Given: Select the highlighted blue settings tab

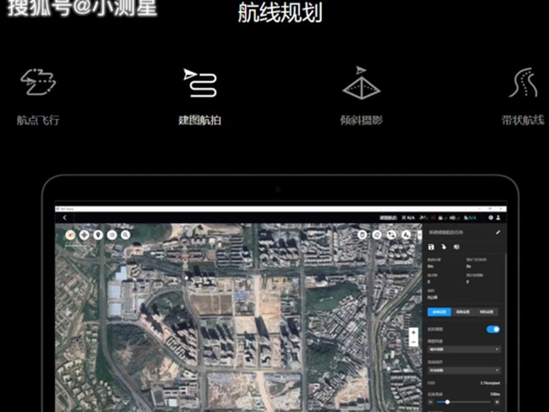Looking at the screenshot, I should coord(439,312).
